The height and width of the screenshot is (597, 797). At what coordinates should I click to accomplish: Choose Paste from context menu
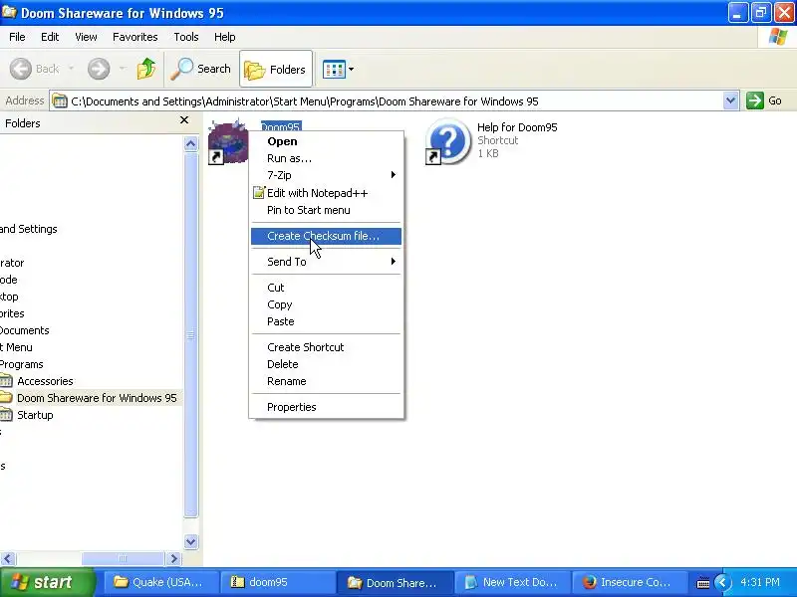tap(327, 321)
